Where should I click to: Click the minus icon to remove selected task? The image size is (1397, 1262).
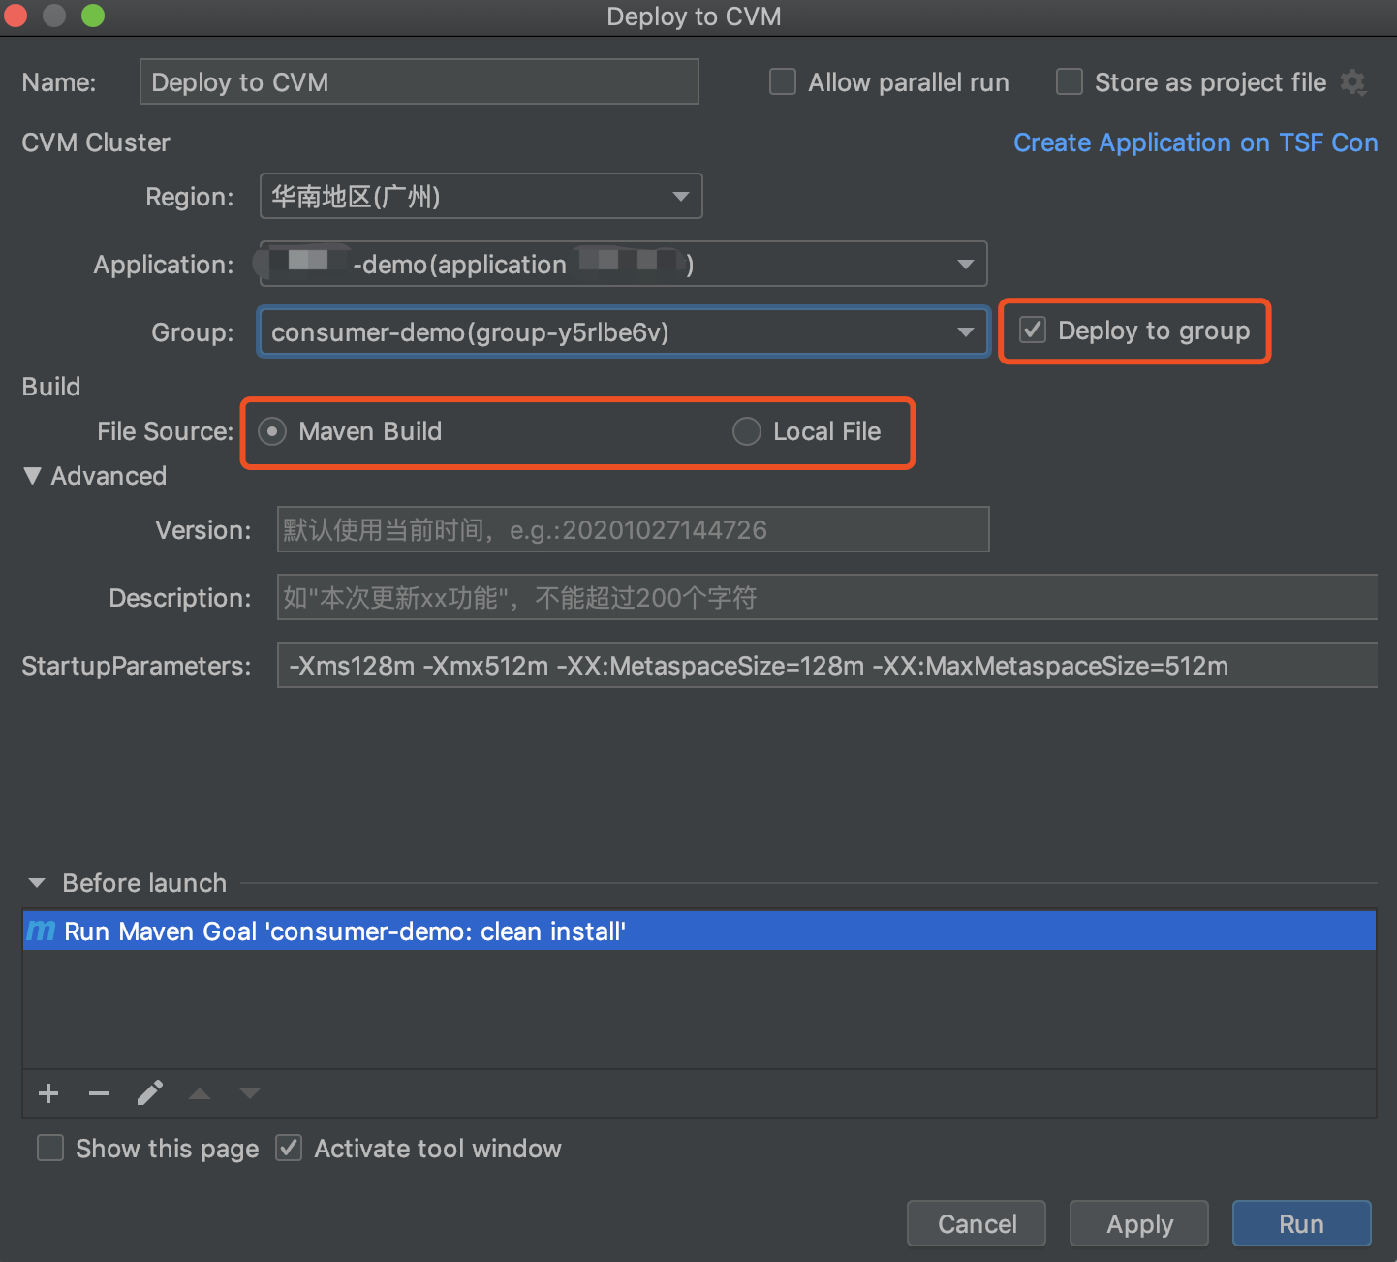[x=99, y=1093]
